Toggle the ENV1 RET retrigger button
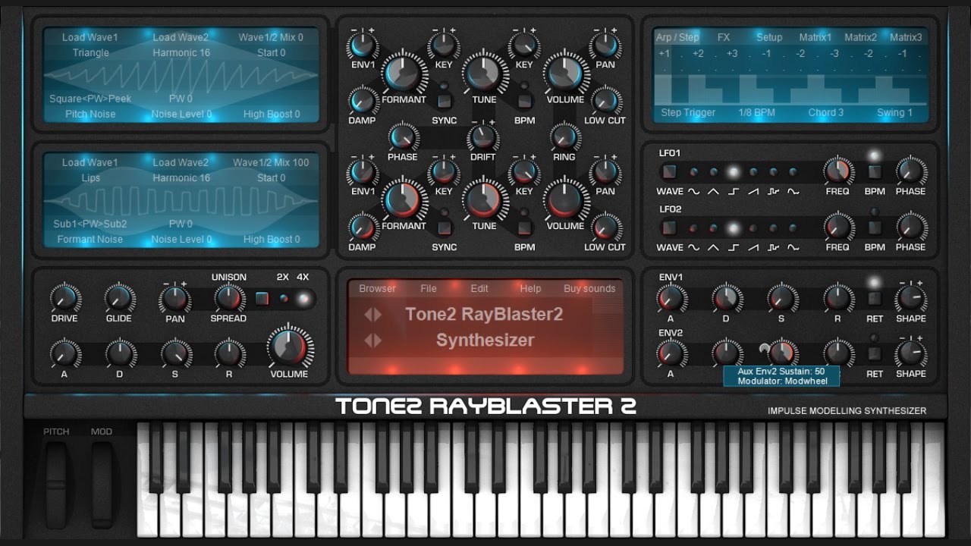971x546 pixels. (x=875, y=299)
